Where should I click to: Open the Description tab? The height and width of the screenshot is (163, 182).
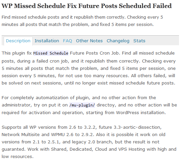[x=18, y=41]
